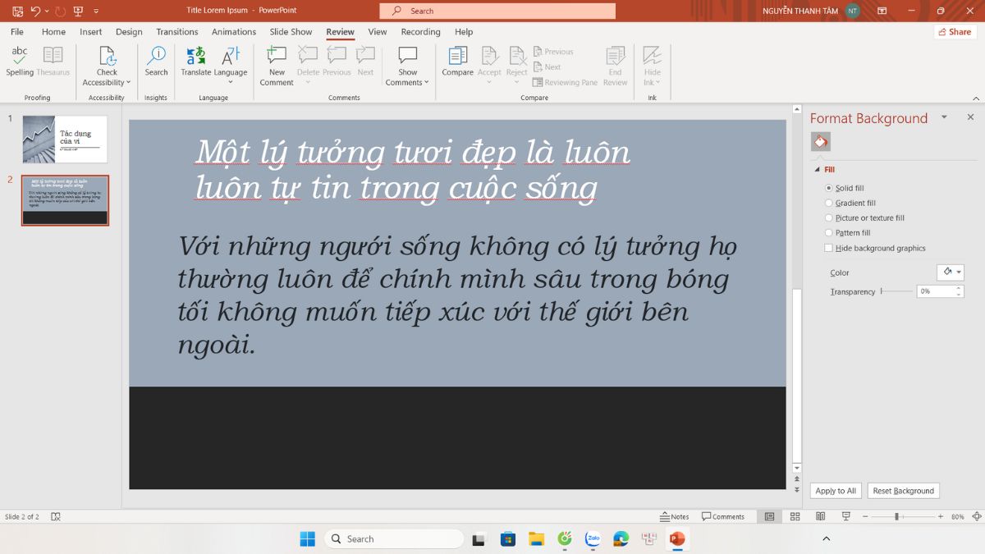Select Solid fill option

click(845, 188)
